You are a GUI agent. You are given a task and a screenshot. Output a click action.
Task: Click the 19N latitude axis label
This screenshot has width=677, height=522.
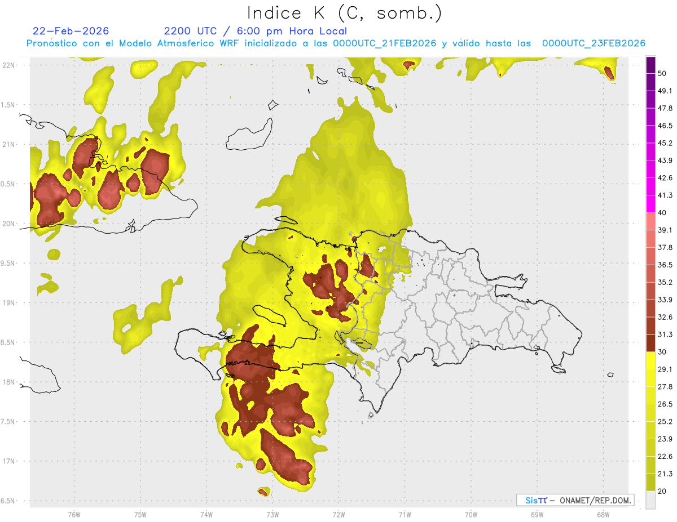(10, 302)
